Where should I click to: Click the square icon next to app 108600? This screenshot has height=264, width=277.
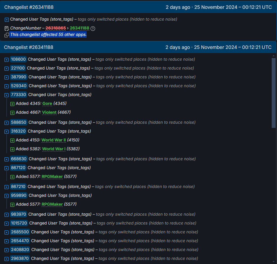pyautogui.click(x=6, y=60)
